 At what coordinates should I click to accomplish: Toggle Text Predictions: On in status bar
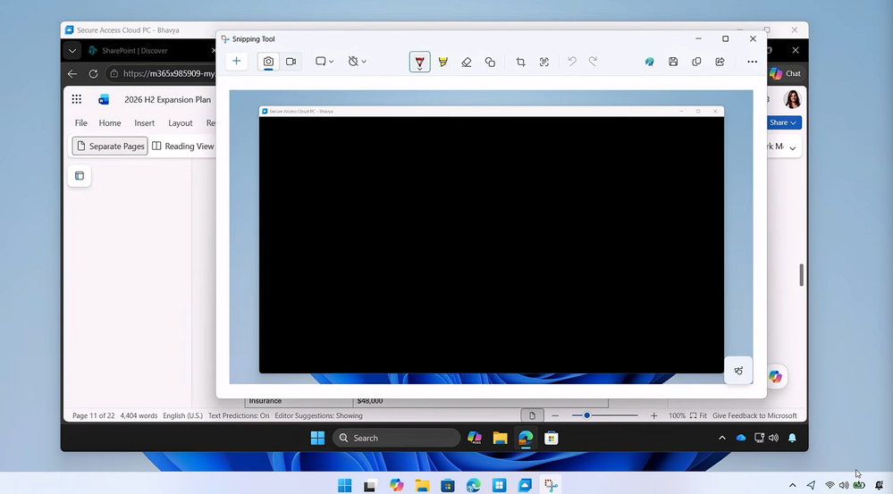coord(239,416)
